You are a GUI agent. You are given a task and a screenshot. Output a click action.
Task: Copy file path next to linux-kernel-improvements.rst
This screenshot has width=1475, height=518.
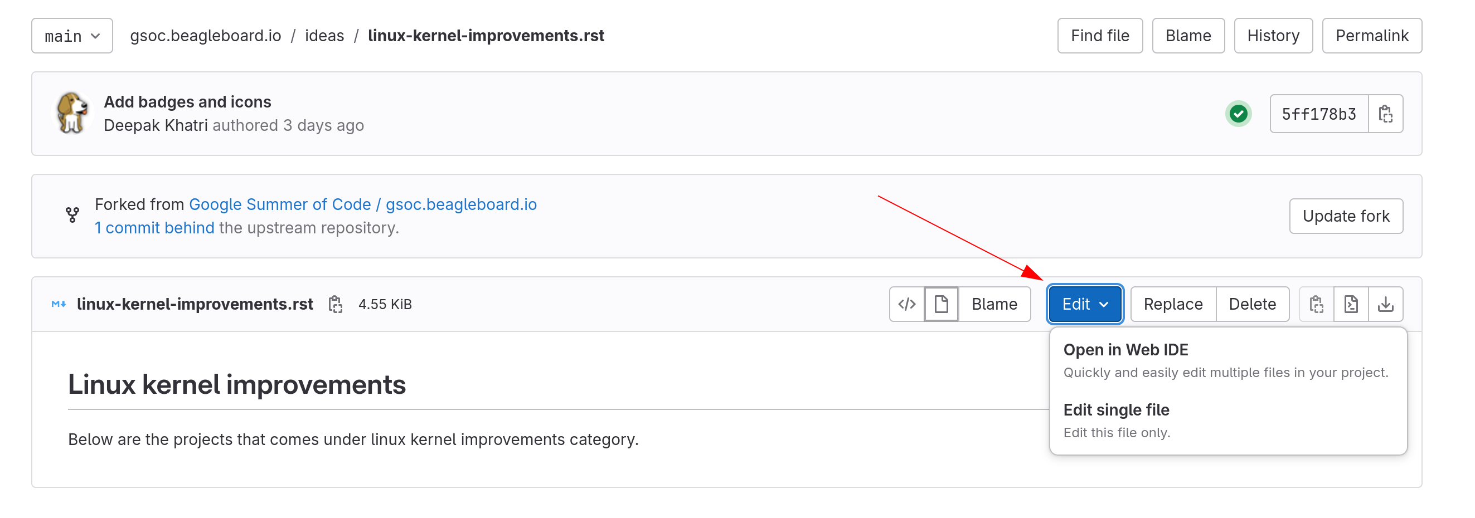point(336,305)
